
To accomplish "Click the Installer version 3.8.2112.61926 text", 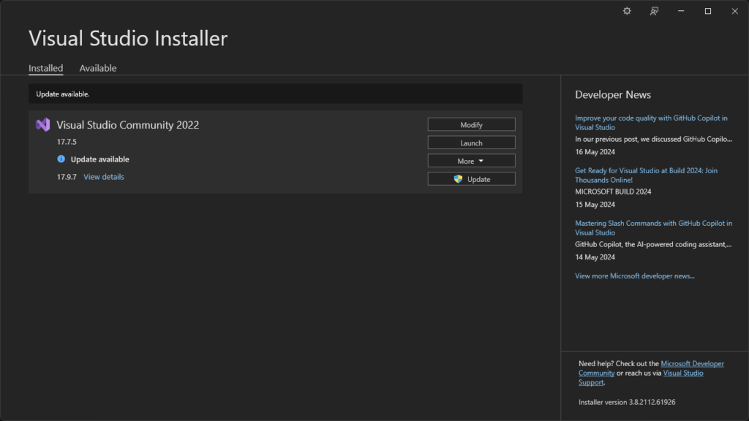I will 627,402.
